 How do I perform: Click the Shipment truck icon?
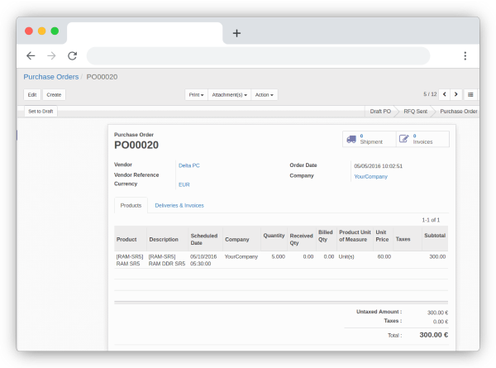pos(351,139)
